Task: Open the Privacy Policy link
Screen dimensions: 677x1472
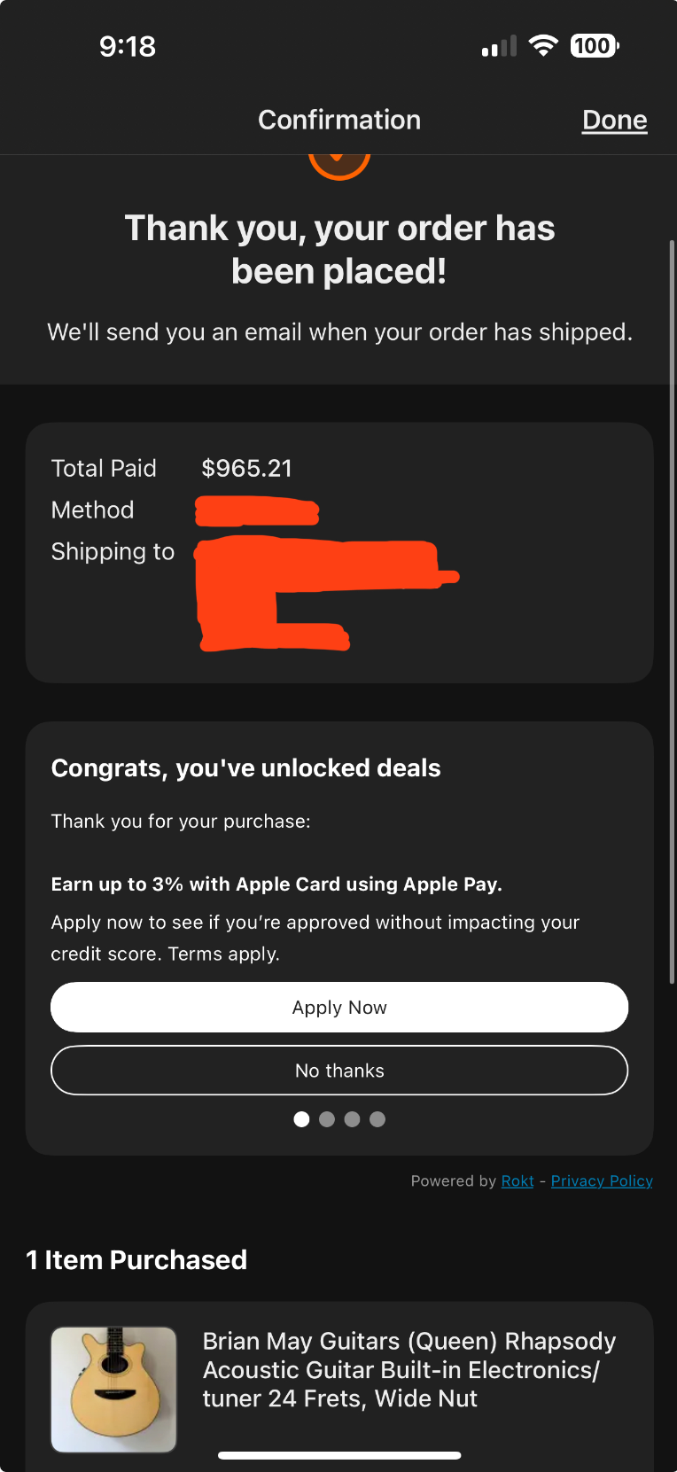Action: click(602, 1181)
